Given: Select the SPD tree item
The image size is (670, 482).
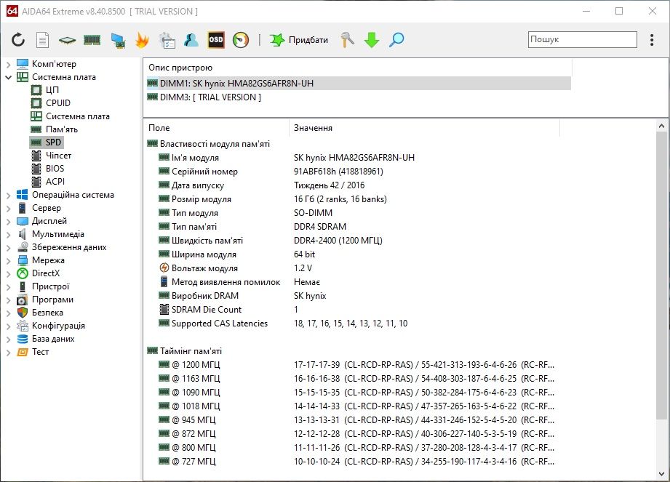Looking at the screenshot, I should coord(47,142).
